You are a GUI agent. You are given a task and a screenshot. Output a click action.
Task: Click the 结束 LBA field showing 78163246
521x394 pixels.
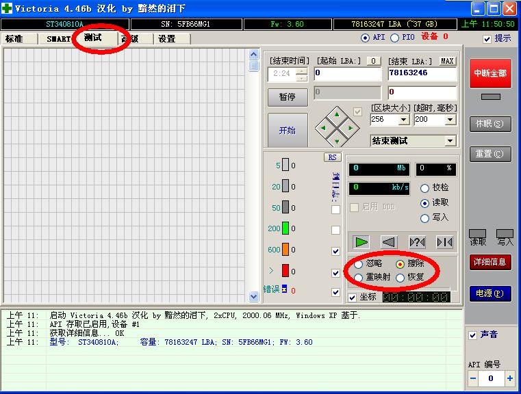coord(422,73)
